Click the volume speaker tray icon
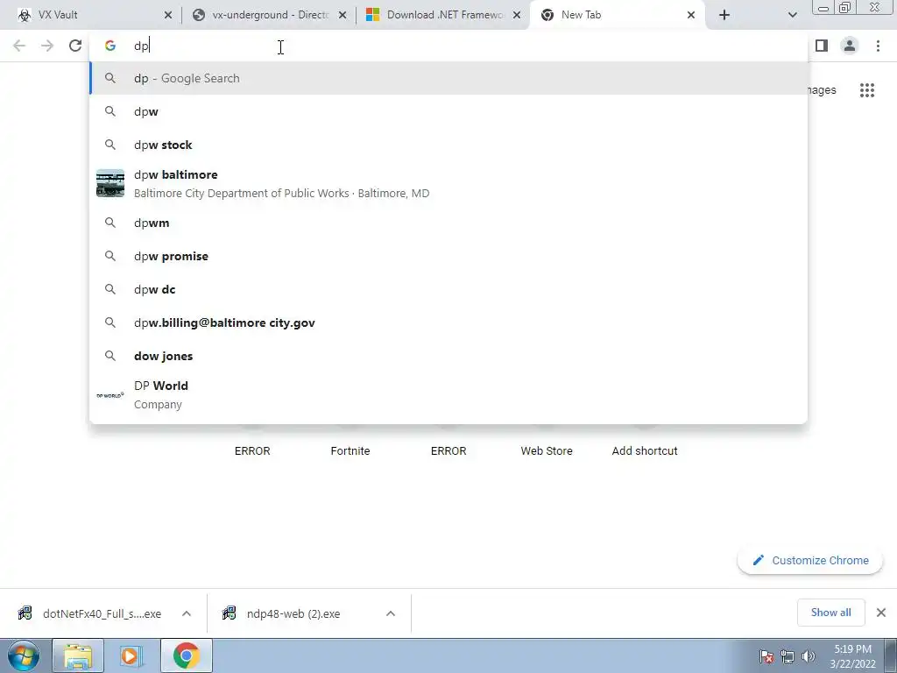Screen dimensions: 897x673 point(808,656)
